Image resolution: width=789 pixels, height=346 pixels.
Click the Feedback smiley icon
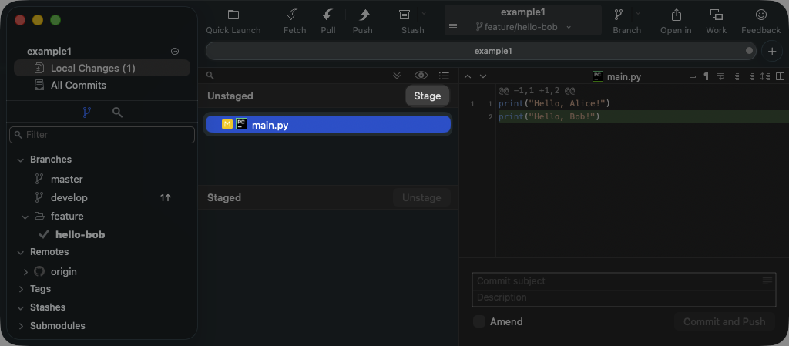coord(760,15)
